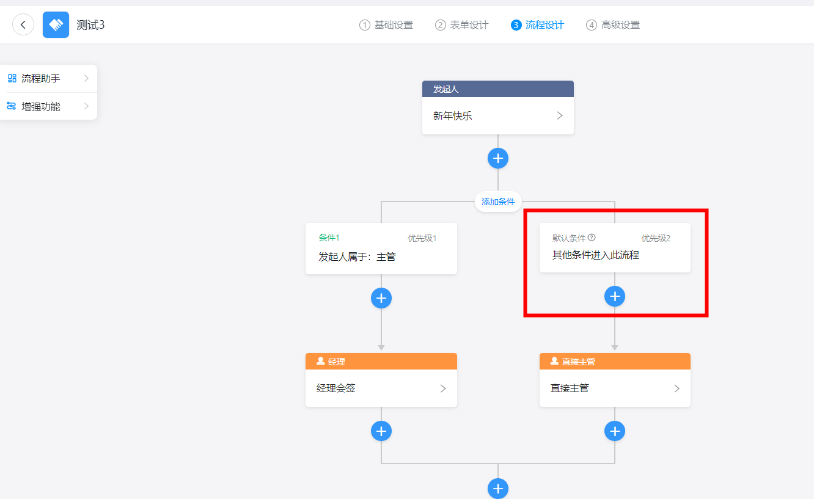Expand the 增强功能 panel arrow
The image size is (814, 499).
[86, 106]
